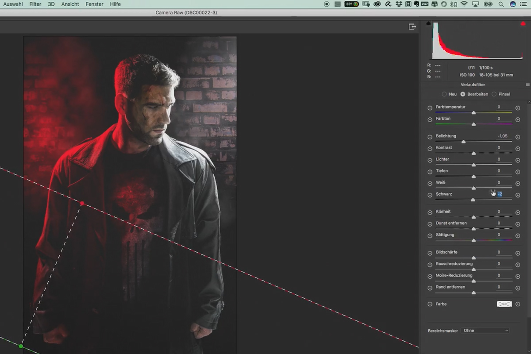Decrease Farbton with the minus icon
This screenshot has width=531, height=354.
[430, 119]
